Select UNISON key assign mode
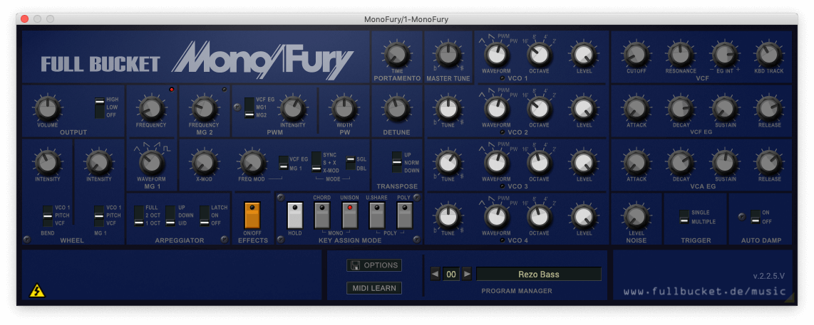Viewport: 814px width, 325px height. [349, 215]
